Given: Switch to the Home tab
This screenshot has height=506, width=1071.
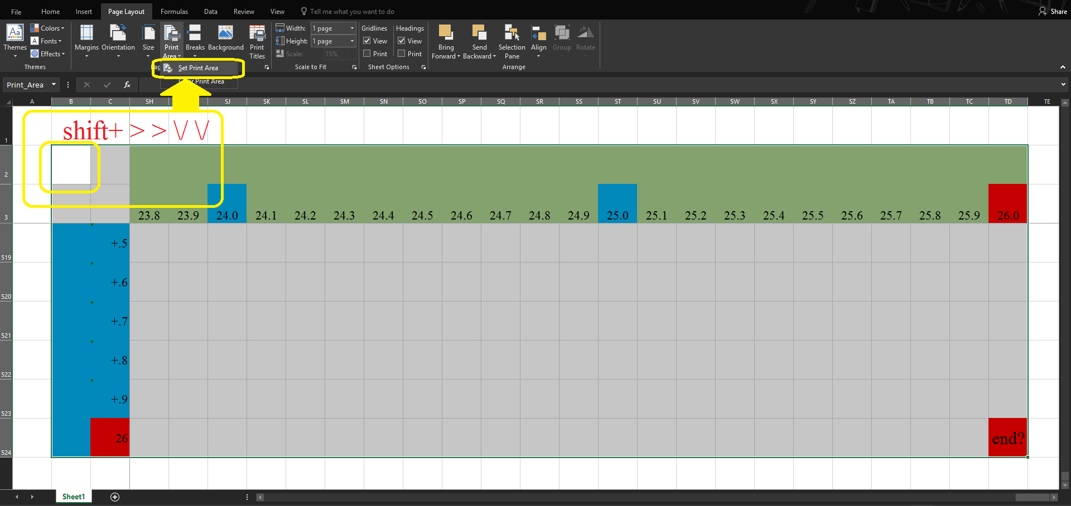Looking at the screenshot, I should 51,12.
